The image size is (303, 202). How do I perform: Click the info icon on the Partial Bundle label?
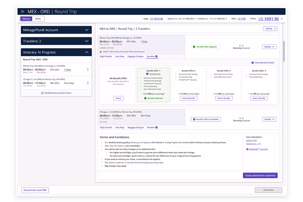(147, 74)
